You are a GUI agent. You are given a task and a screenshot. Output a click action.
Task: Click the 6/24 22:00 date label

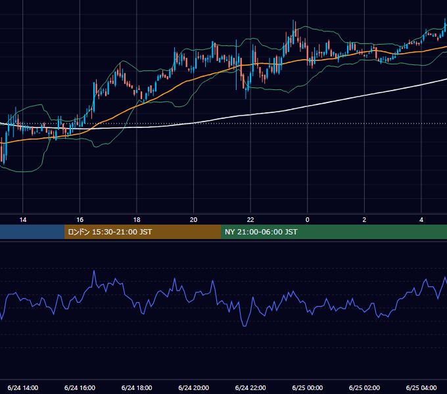[x=250, y=387]
